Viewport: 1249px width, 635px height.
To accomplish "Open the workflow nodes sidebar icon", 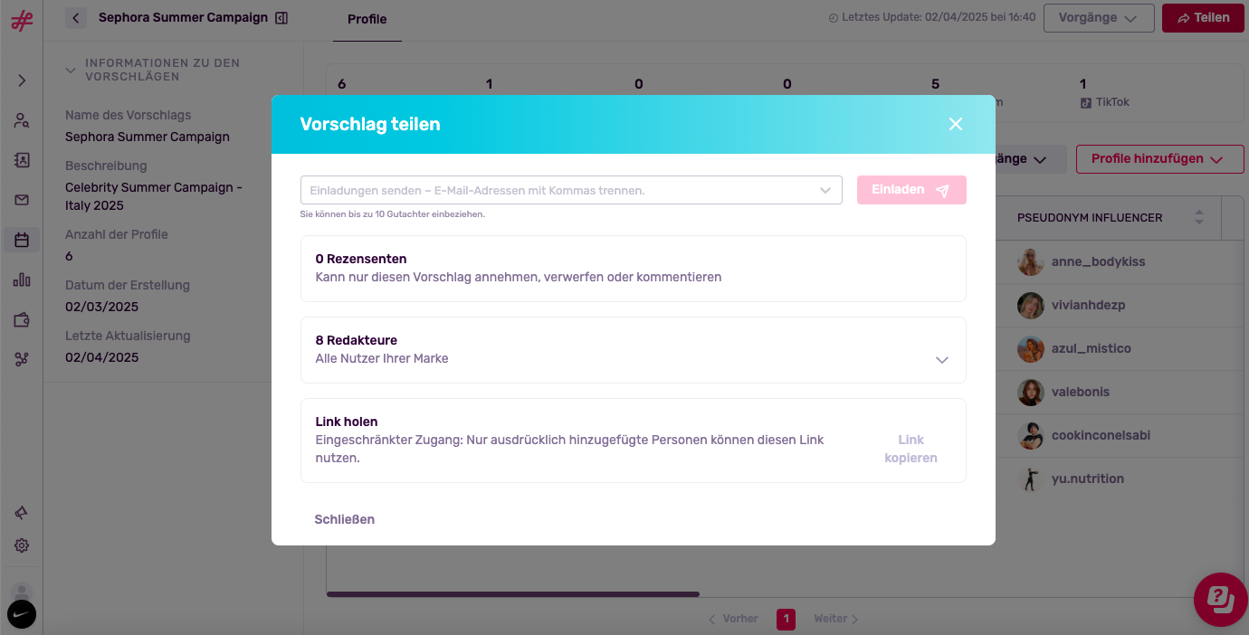I will click(22, 359).
